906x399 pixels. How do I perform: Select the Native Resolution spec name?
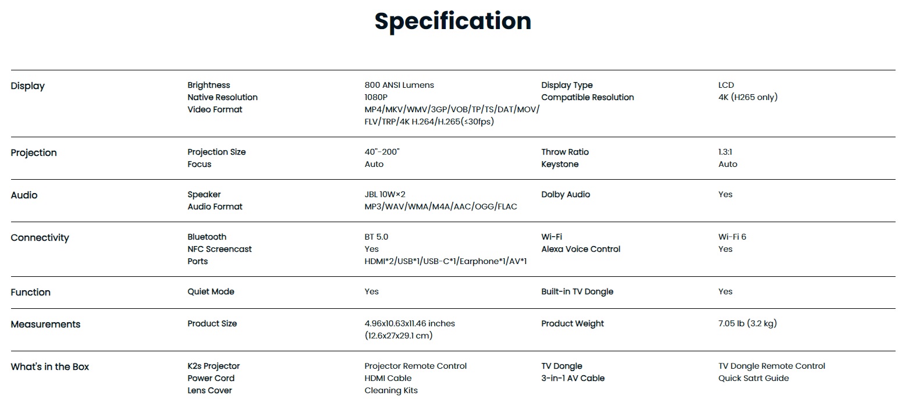[x=222, y=98]
